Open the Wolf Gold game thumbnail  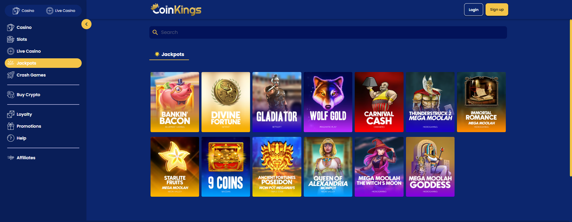pos(328,102)
